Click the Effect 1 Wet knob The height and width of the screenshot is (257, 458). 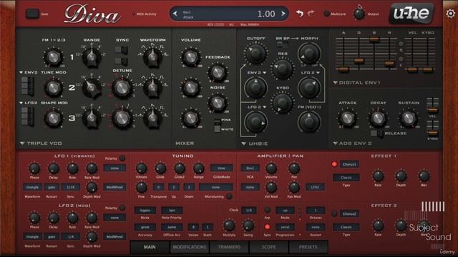[424, 176]
